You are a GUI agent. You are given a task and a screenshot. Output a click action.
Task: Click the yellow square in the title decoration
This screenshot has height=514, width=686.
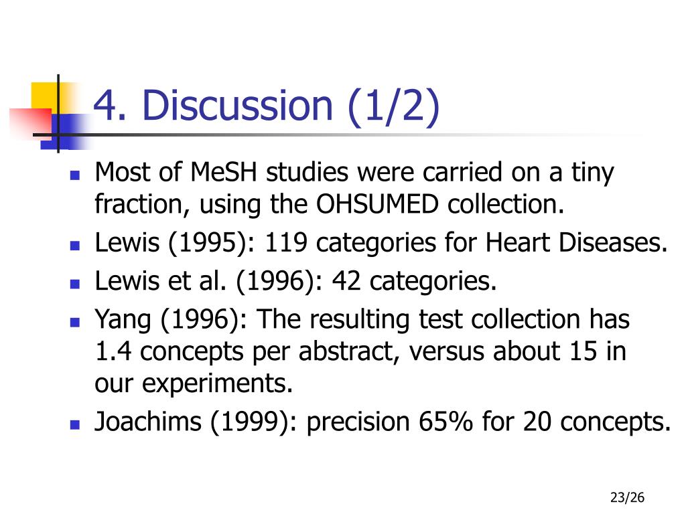tap(45, 98)
